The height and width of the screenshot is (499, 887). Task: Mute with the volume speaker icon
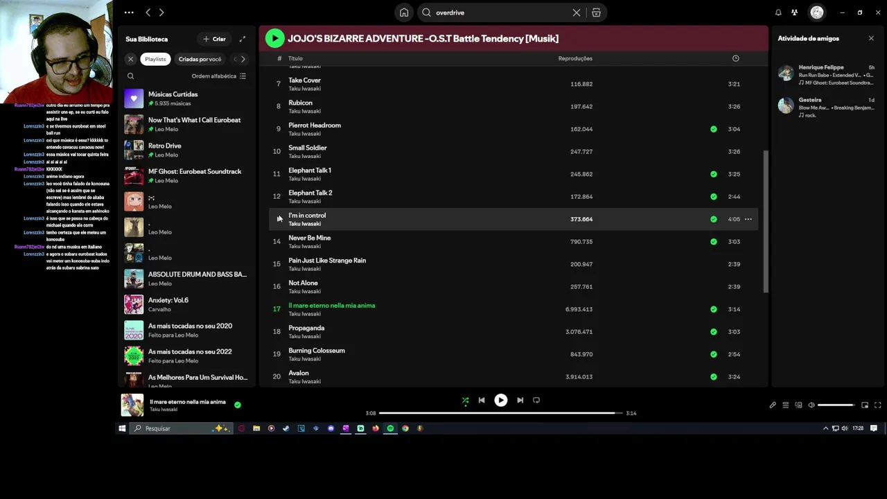tap(811, 405)
